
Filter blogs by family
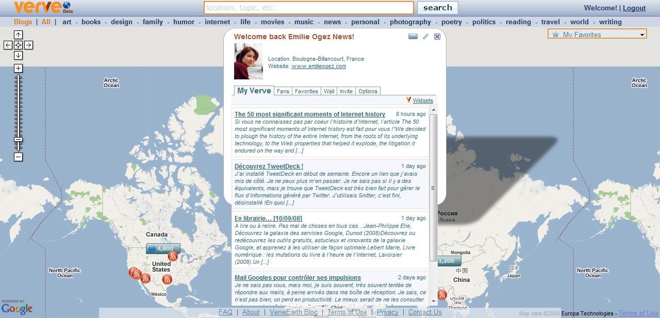153,22
